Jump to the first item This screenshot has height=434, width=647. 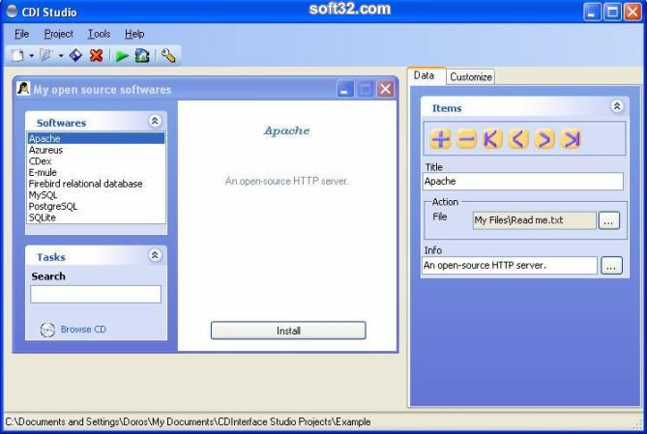click(x=493, y=139)
